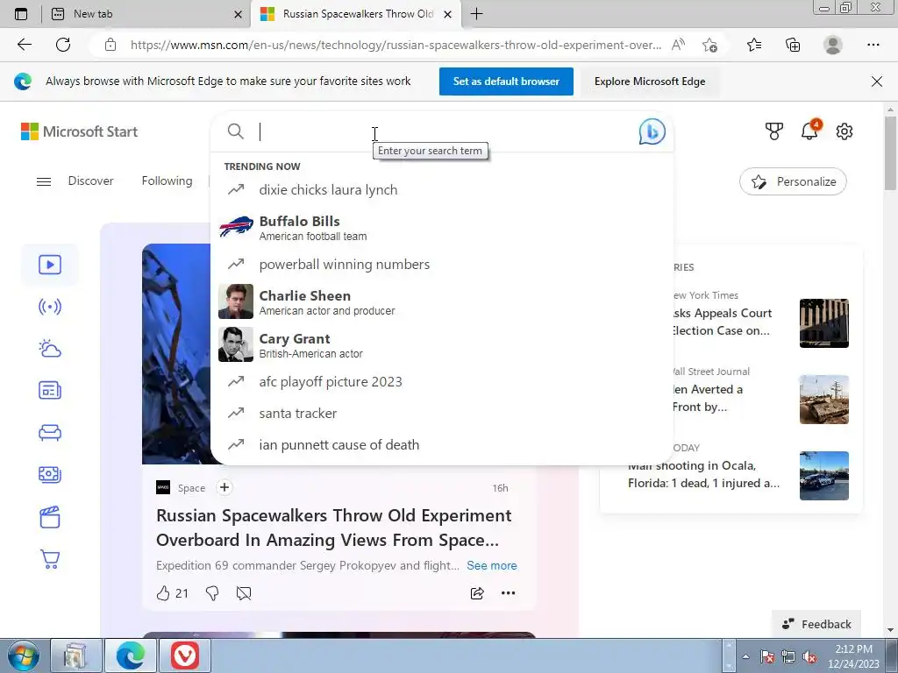Select trending 'dixie chicks laura lynch'

[442, 189]
